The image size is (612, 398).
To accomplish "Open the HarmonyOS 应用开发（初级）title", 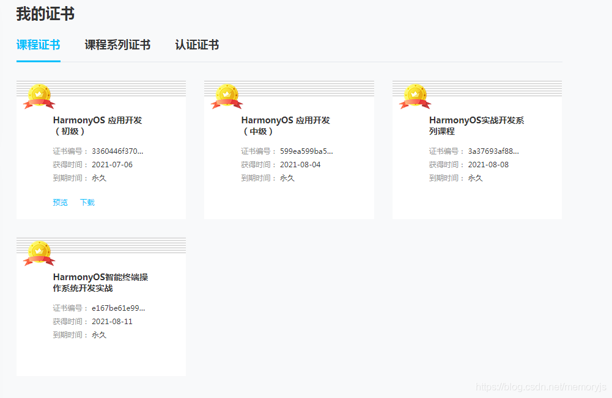I will point(98,126).
